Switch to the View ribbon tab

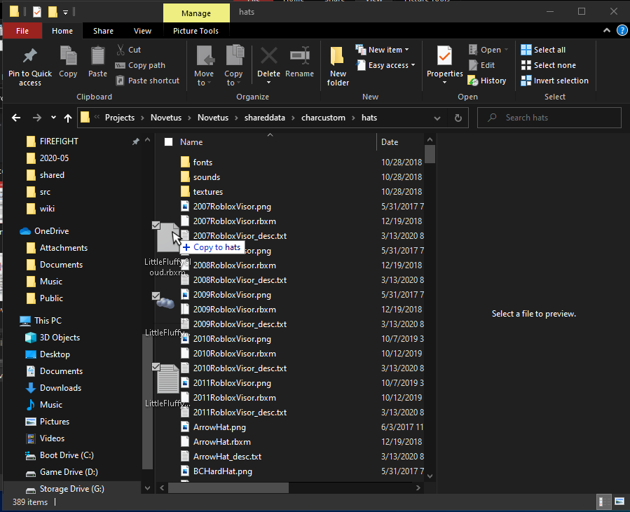click(142, 31)
